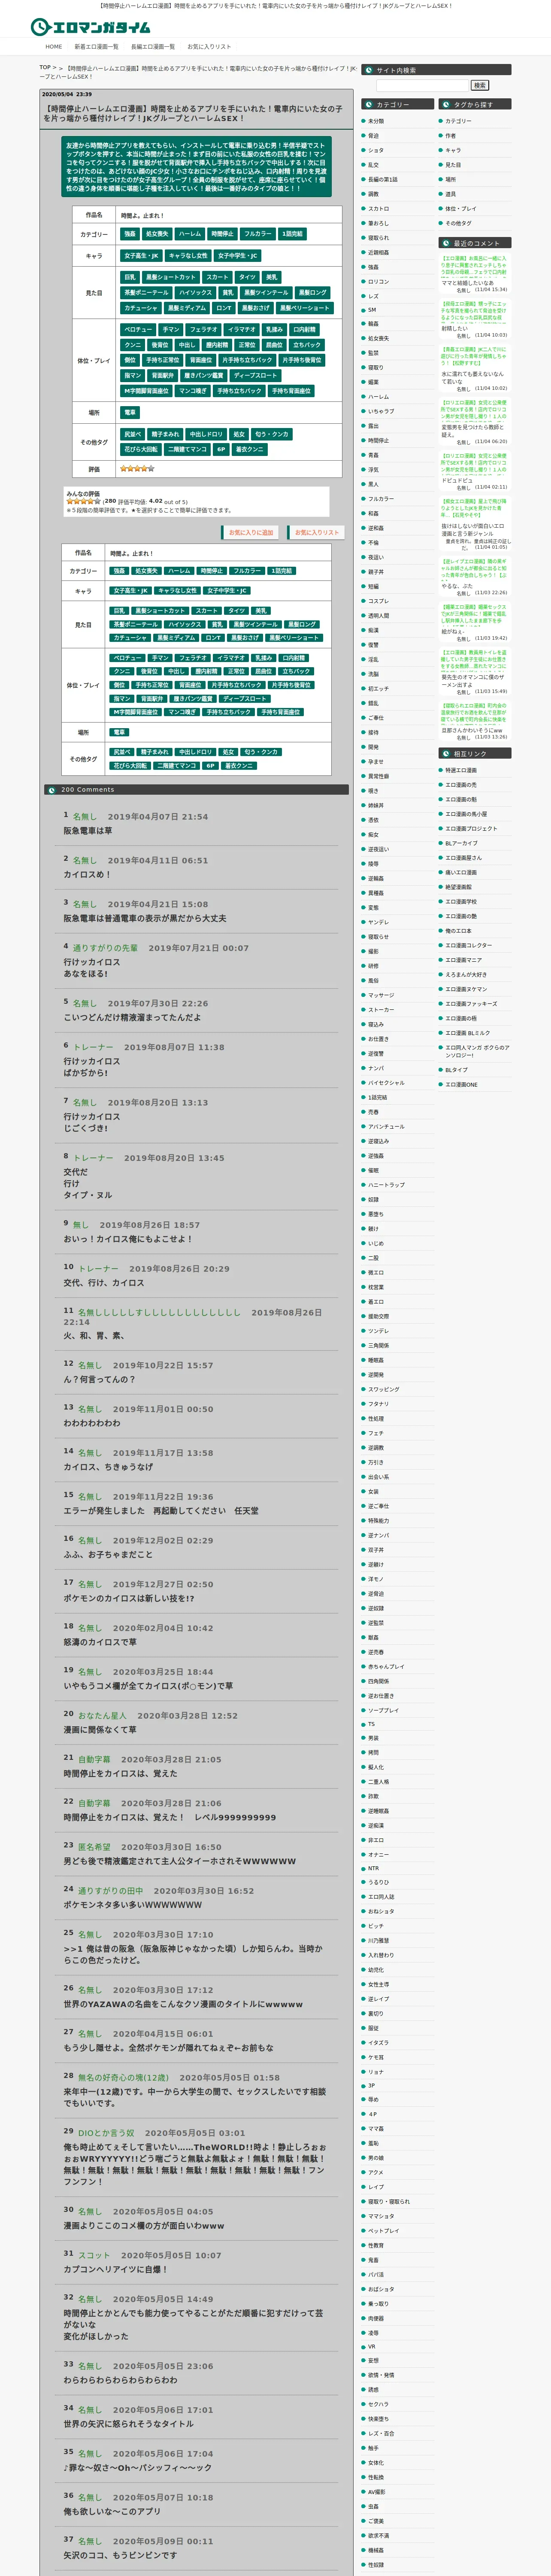Open お気に入りリスト in the top navigation
This screenshot has width=551, height=2576.
pos(209,46)
